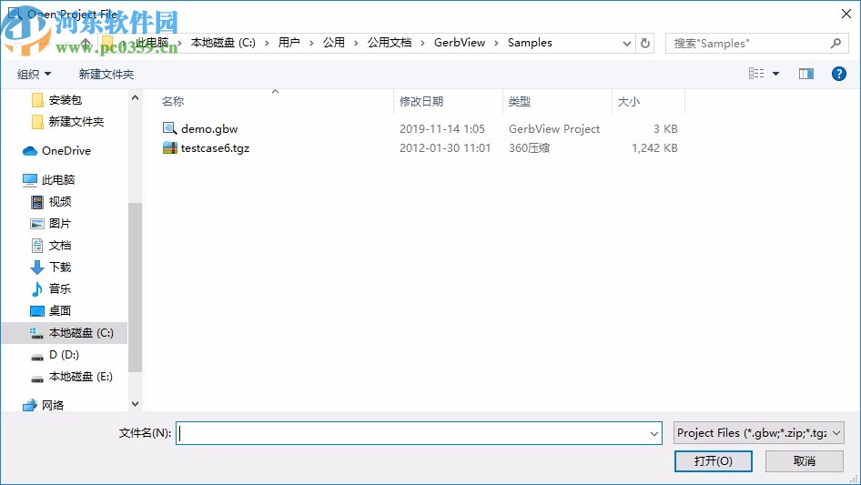Image resolution: width=861 pixels, height=485 pixels.
Task: Click 新建文件夹 toolbar button
Action: [106, 74]
